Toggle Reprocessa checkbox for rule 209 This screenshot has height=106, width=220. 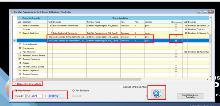pos(176,37)
